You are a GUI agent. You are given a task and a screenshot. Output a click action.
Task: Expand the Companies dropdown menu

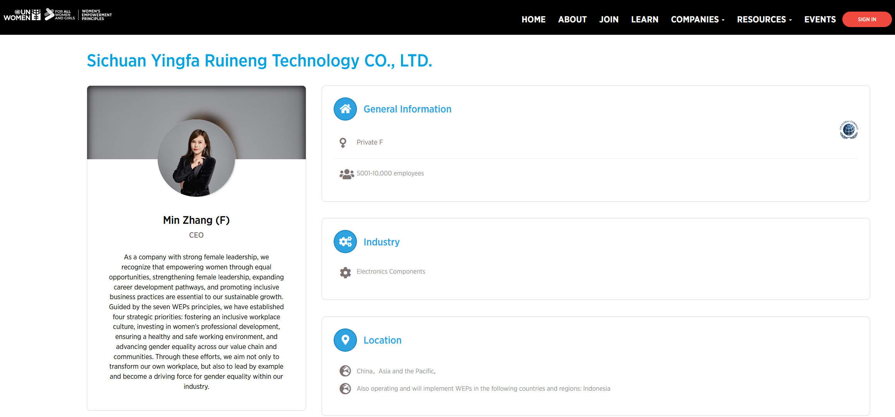click(x=697, y=19)
